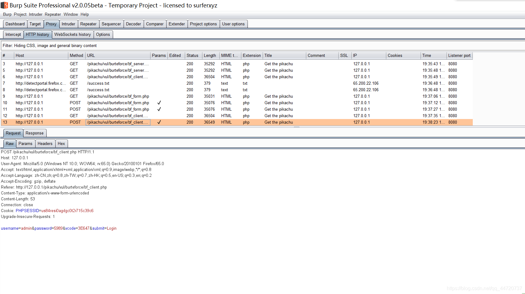Click the Params checkmark in row 10
The image size is (525, 294).
click(159, 103)
